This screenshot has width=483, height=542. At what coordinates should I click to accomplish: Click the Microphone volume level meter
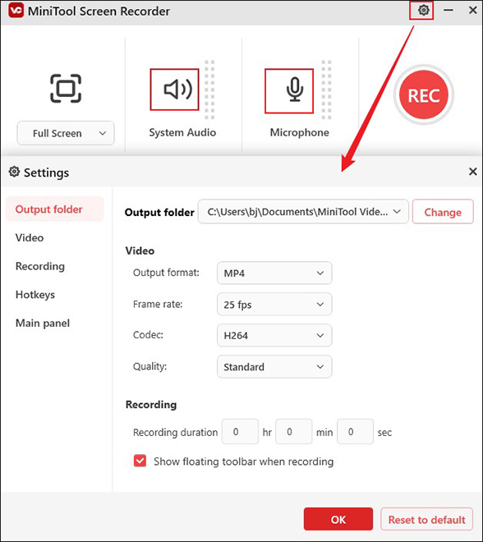pyautogui.click(x=326, y=90)
